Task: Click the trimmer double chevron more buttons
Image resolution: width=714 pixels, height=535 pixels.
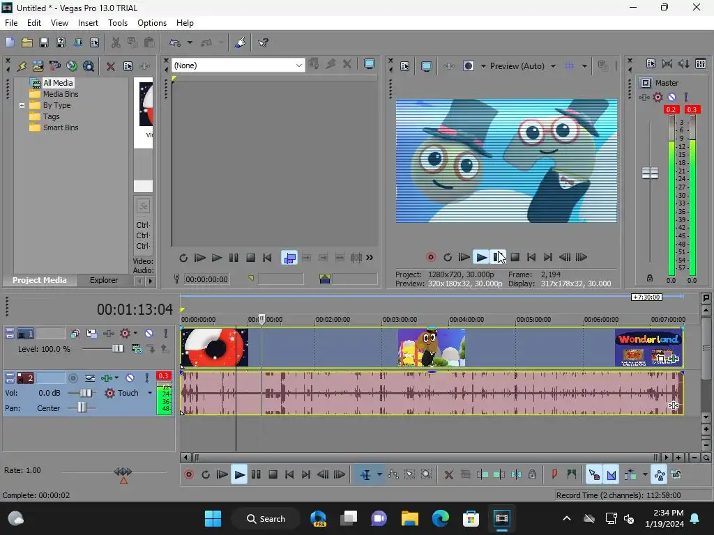Action: [x=370, y=258]
